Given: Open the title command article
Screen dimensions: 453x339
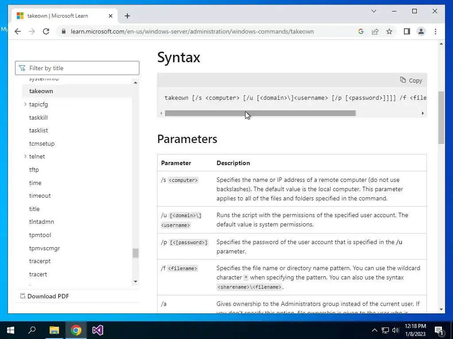Looking at the screenshot, I should click(35, 209).
